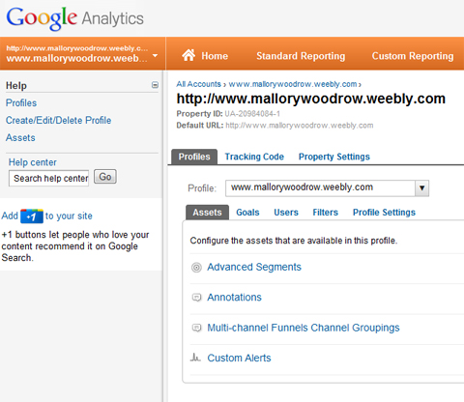Open Custom Reporting menu item
464x402 pixels.
click(x=413, y=56)
